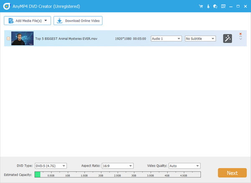The width and height of the screenshot is (251, 183).
Task: Uncheck the Animal Mysteries video checkbox
Action: tap(8, 39)
